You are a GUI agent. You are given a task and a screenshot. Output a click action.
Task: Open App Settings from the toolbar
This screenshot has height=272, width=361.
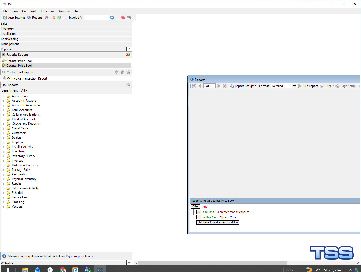point(14,18)
